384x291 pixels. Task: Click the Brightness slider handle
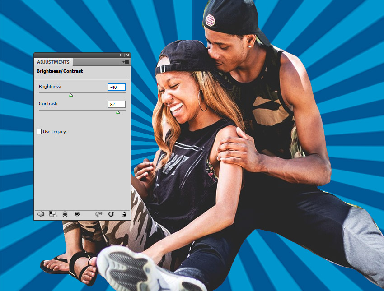[70, 95]
